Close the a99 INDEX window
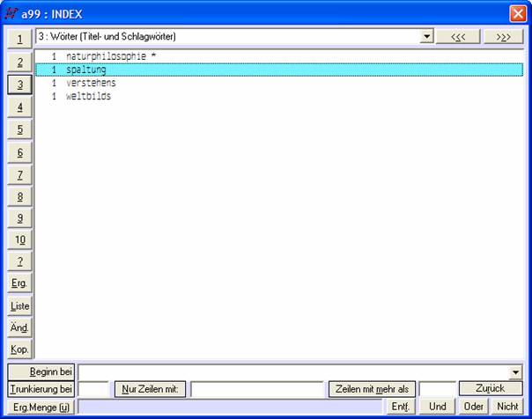532x419 pixels. pos(518,14)
